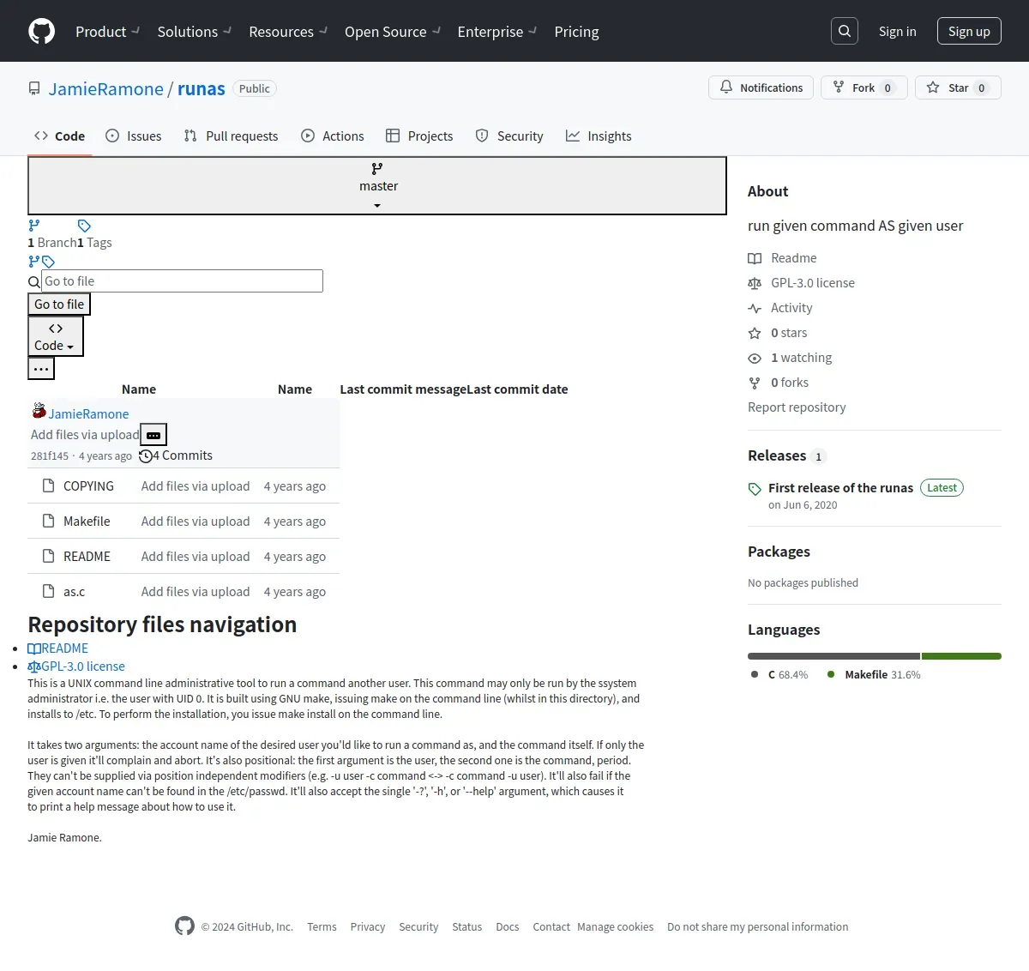Open the Code tab
The height and width of the screenshot is (971, 1029).
pyautogui.click(x=60, y=136)
